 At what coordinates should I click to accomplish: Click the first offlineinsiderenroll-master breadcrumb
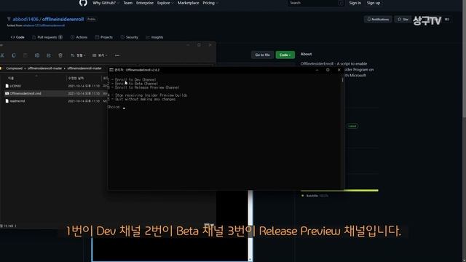[45, 68]
